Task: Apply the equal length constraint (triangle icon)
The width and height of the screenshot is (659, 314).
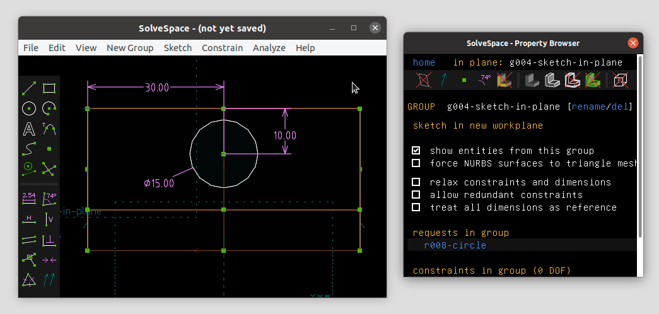Action: (29, 280)
